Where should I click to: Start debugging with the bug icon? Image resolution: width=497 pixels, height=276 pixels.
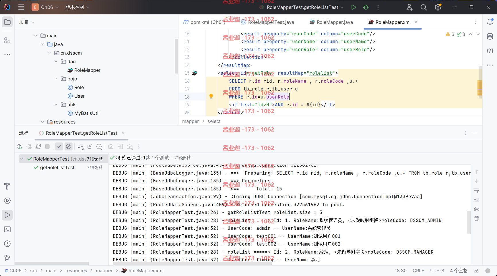pos(366,7)
